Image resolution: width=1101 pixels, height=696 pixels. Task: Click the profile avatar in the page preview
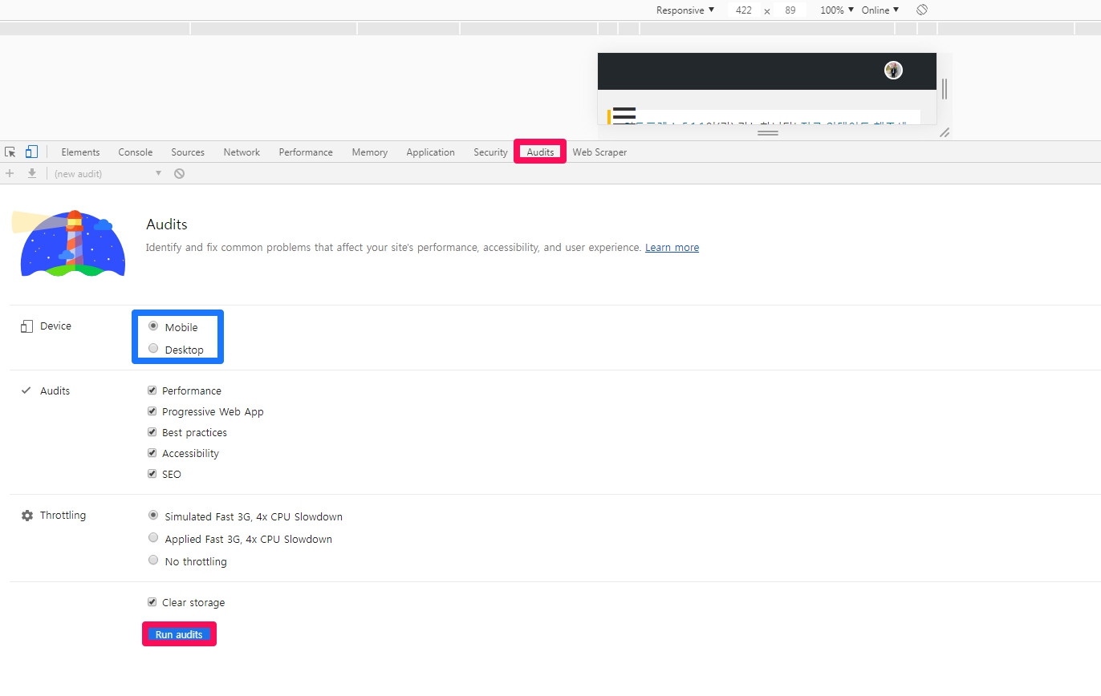tap(893, 71)
